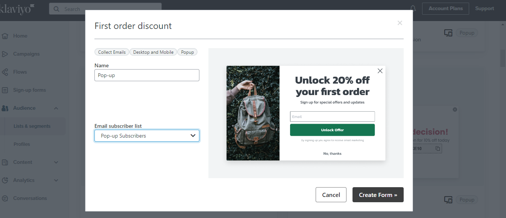The width and height of the screenshot is (506, 218).
Task: Click the Home icon in the sidebar
Action: pyautogui.click(x=5, y=36)
